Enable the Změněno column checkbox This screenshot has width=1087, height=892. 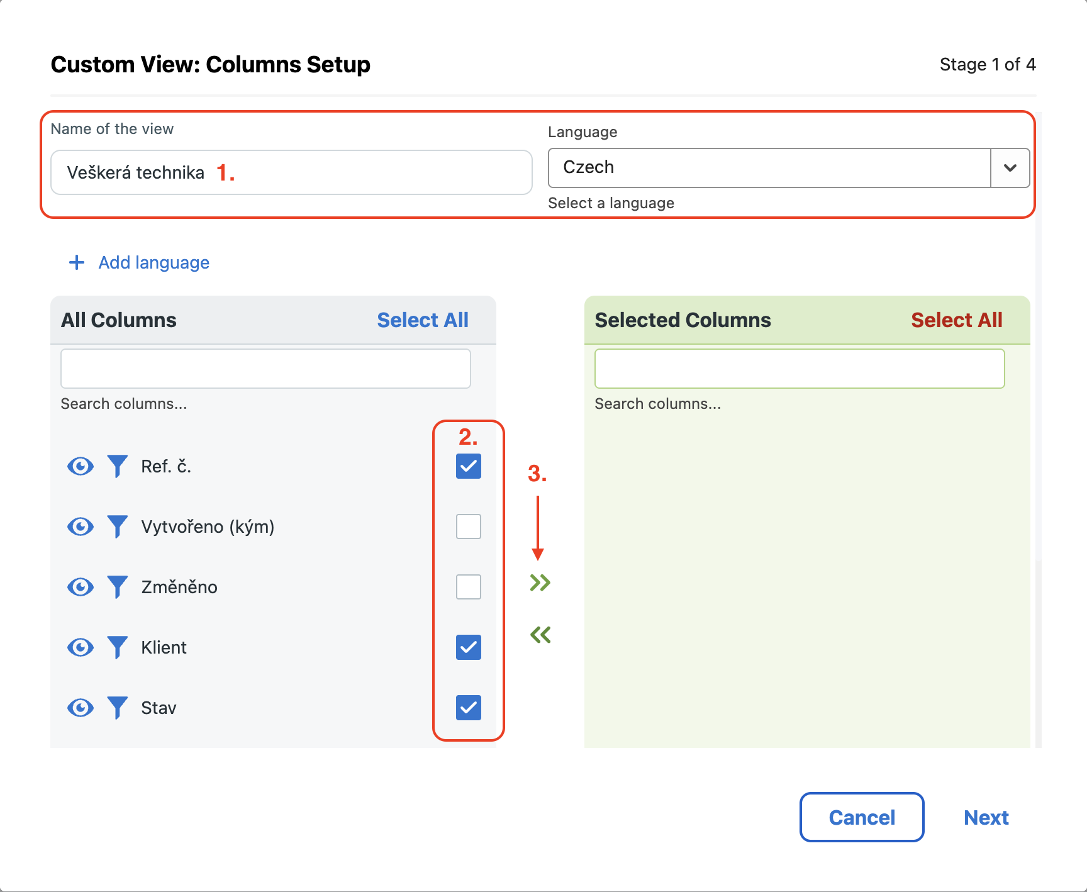pos(469,587)
